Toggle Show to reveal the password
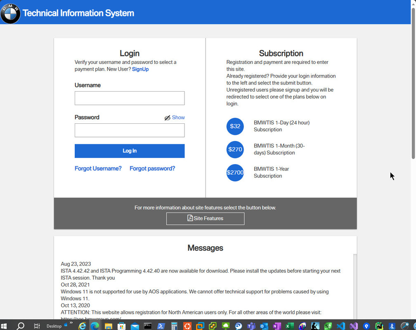The image size is (416, 330). [178, 118]
